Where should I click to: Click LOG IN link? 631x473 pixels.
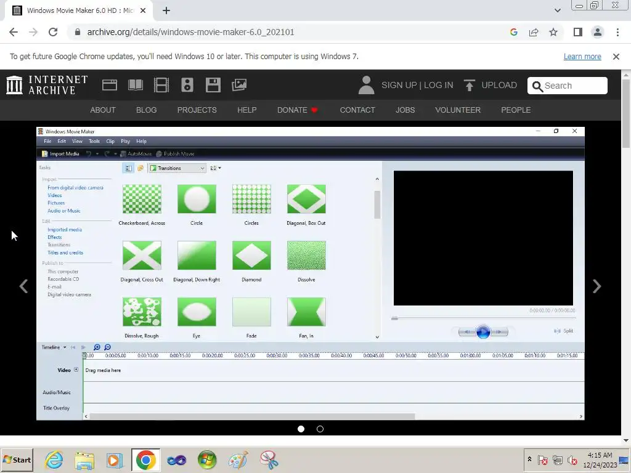tap(438, 85)
